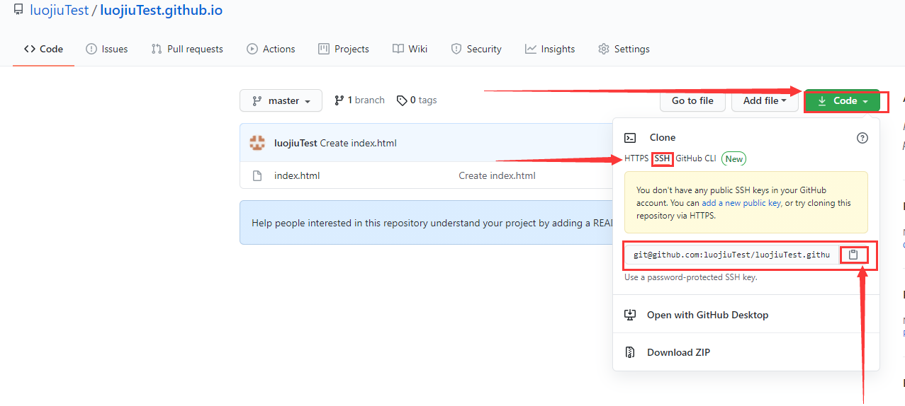
Task: Click the terminal icon beside Clone
Action: tap(630, 138)
